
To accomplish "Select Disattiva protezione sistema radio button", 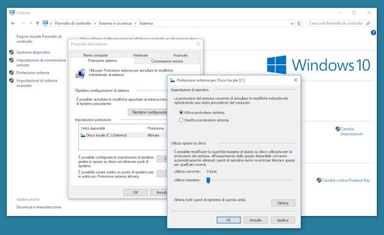I will pyautogui.click(x=181, y=120).
